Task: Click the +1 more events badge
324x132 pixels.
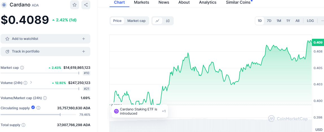Action: (x=164, y=111)
